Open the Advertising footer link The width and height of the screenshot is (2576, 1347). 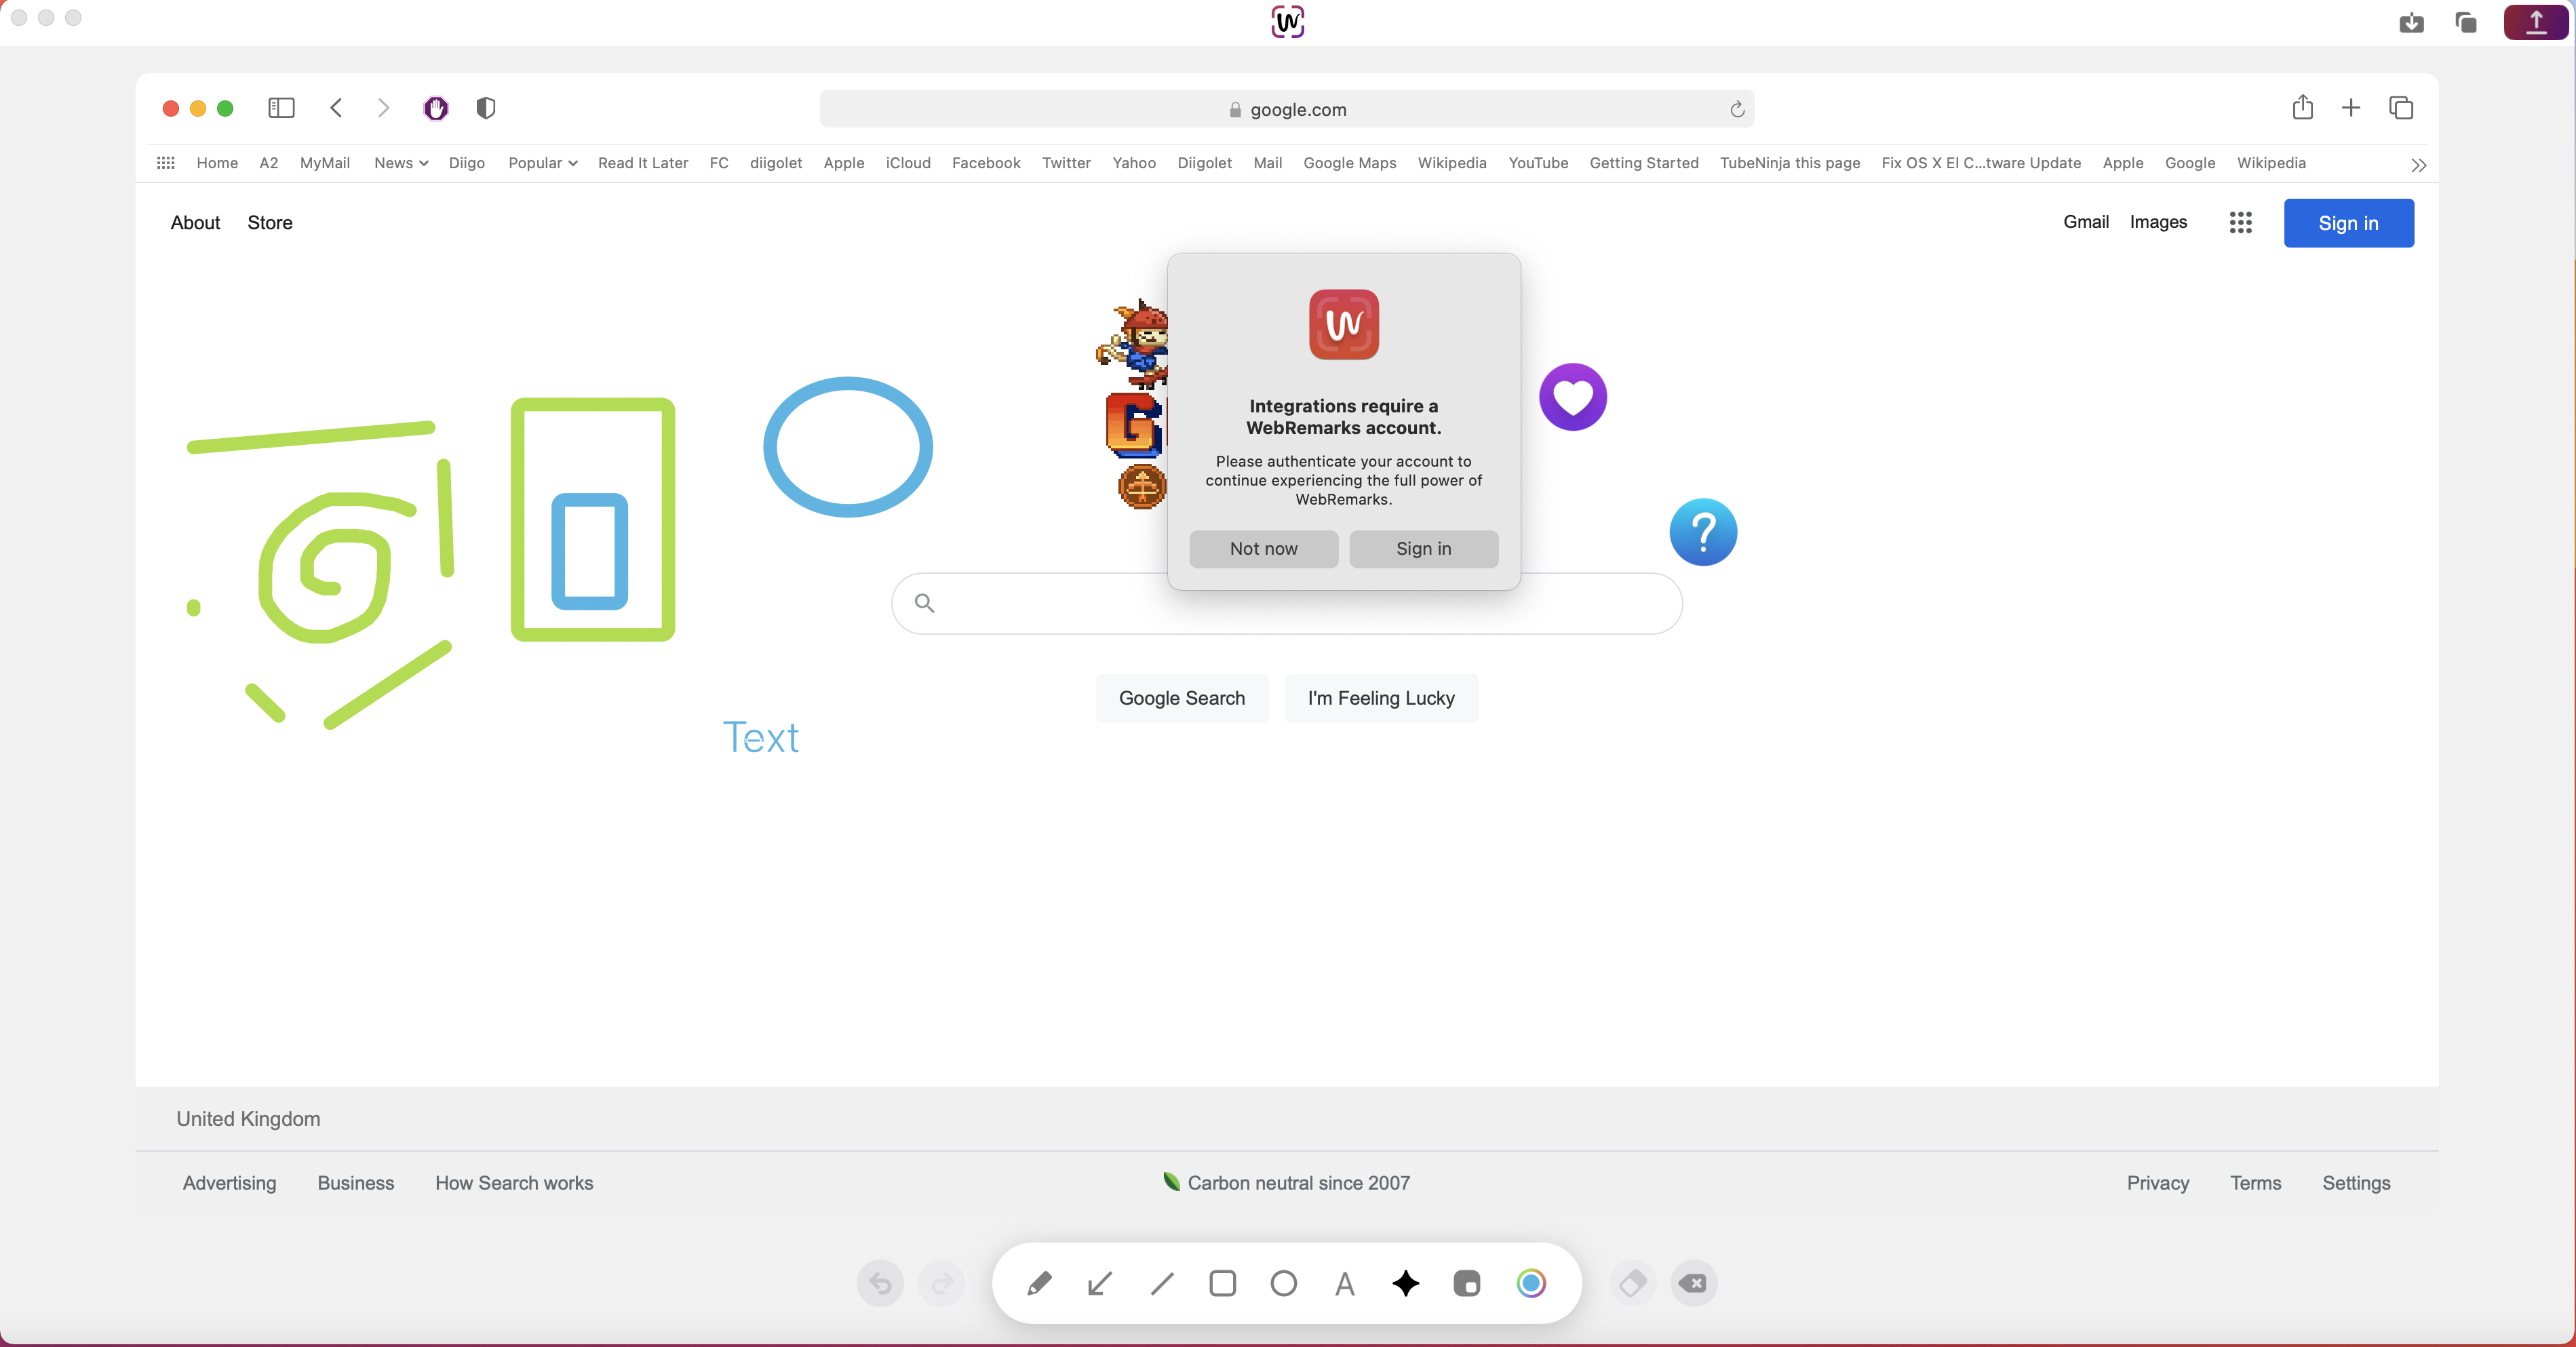[230, 1183]
